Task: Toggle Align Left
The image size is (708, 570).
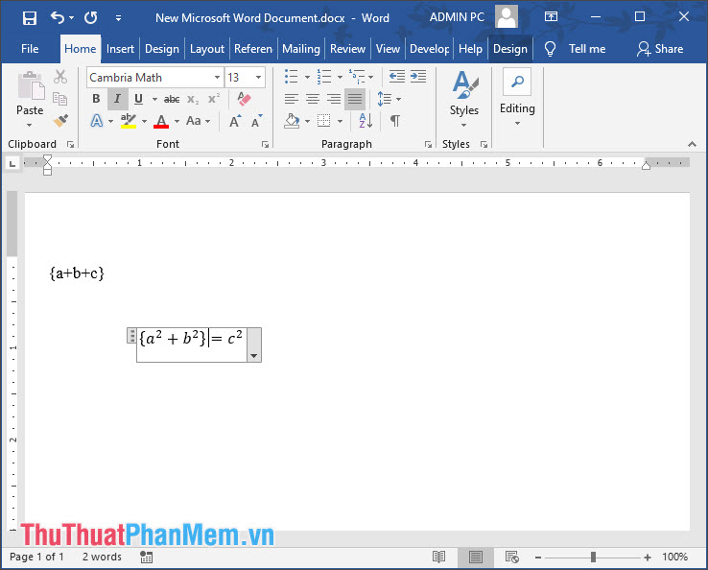Action: [292, 99]
